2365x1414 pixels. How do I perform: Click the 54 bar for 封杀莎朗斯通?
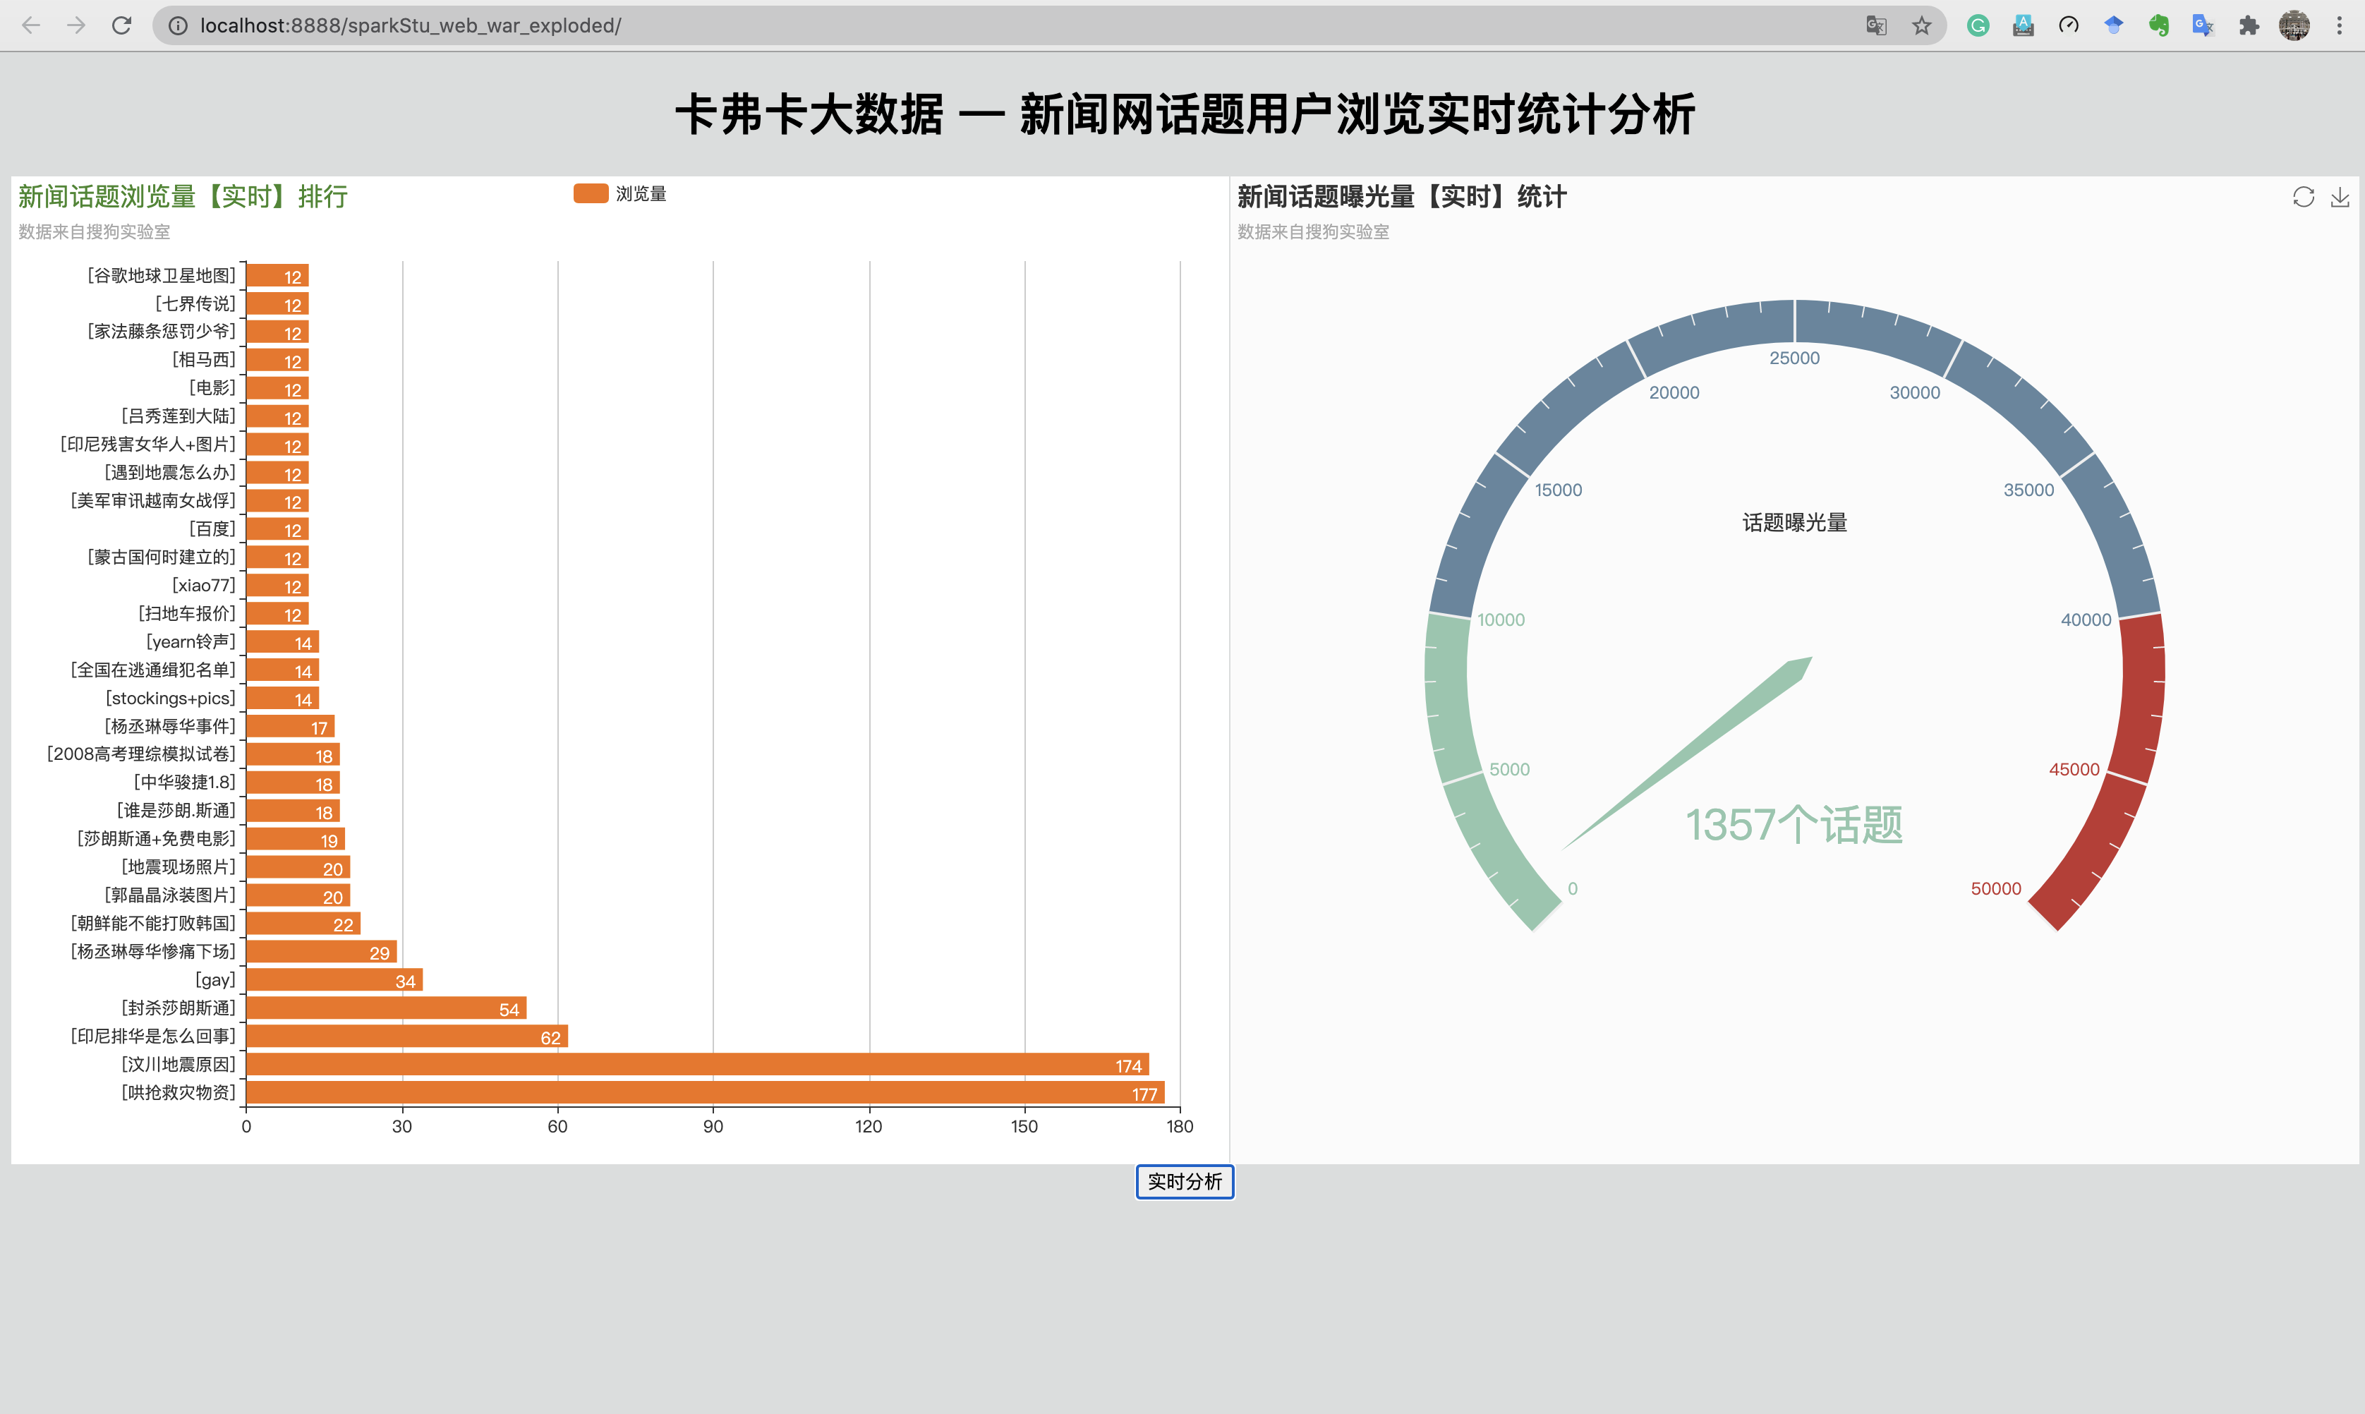386,1008
